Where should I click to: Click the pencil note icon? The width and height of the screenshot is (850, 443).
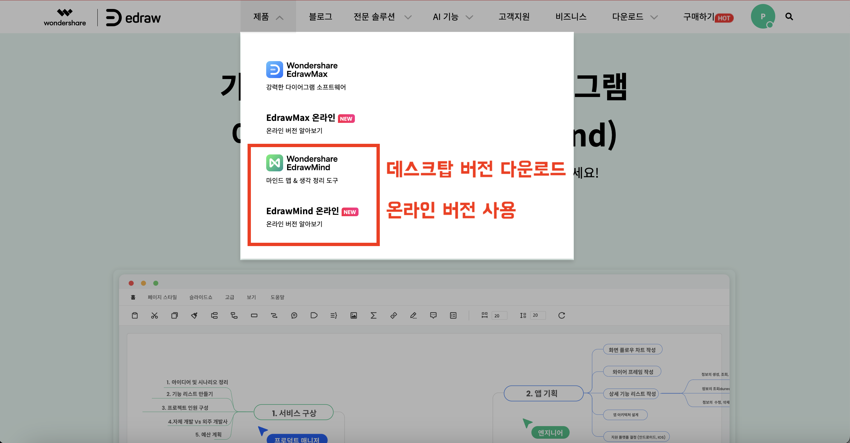point(413,315)
